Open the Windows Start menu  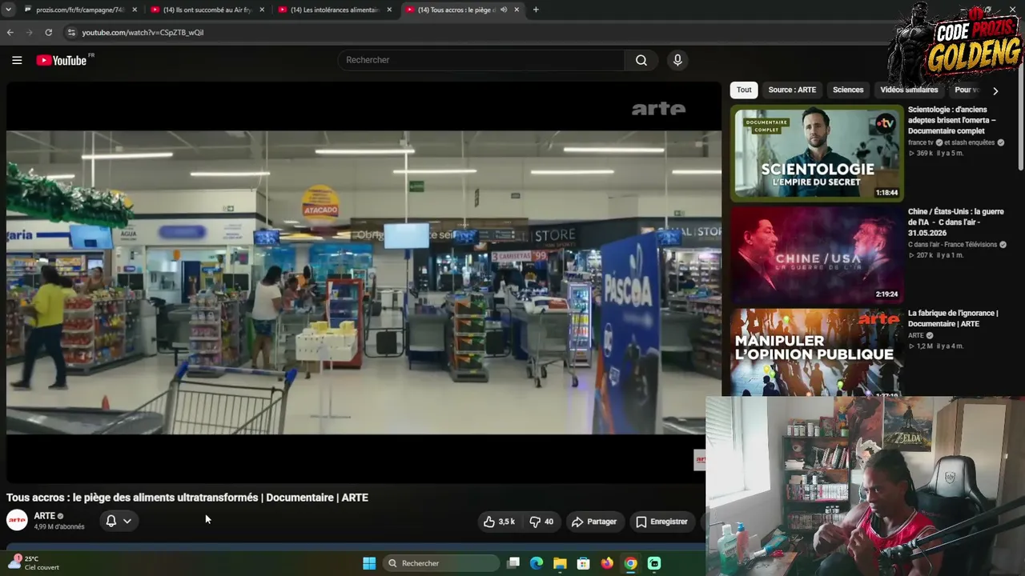pyautogui.click(x=369, y=563)
